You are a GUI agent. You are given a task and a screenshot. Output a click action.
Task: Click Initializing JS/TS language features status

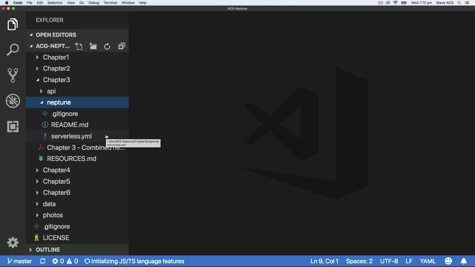pos(134,261)
